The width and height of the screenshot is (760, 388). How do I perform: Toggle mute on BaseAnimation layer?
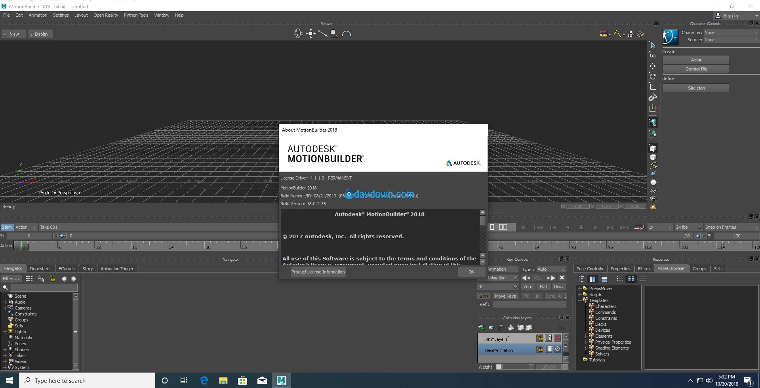558,349
